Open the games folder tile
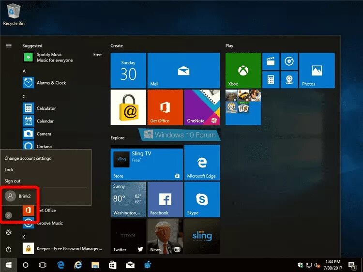The image size is (363, 272). [x=243, y=107]
